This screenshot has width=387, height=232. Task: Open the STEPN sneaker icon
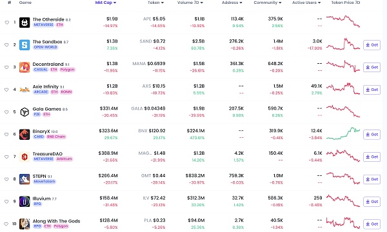click(25, 179)
